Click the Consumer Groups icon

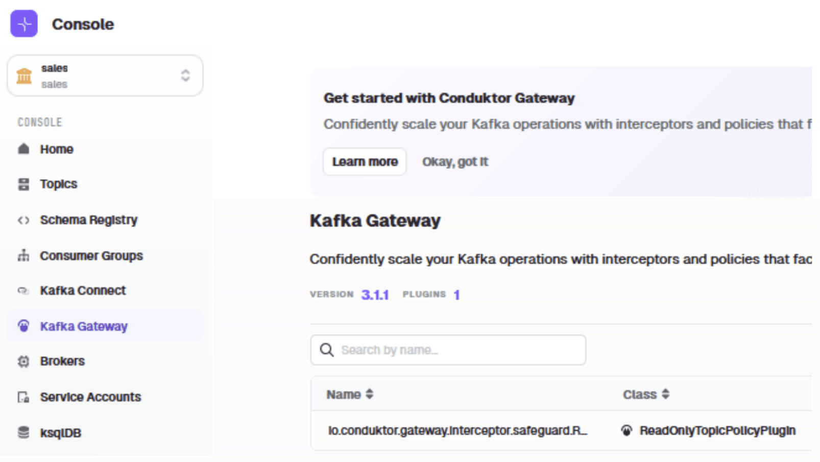[x=23, y=256]
